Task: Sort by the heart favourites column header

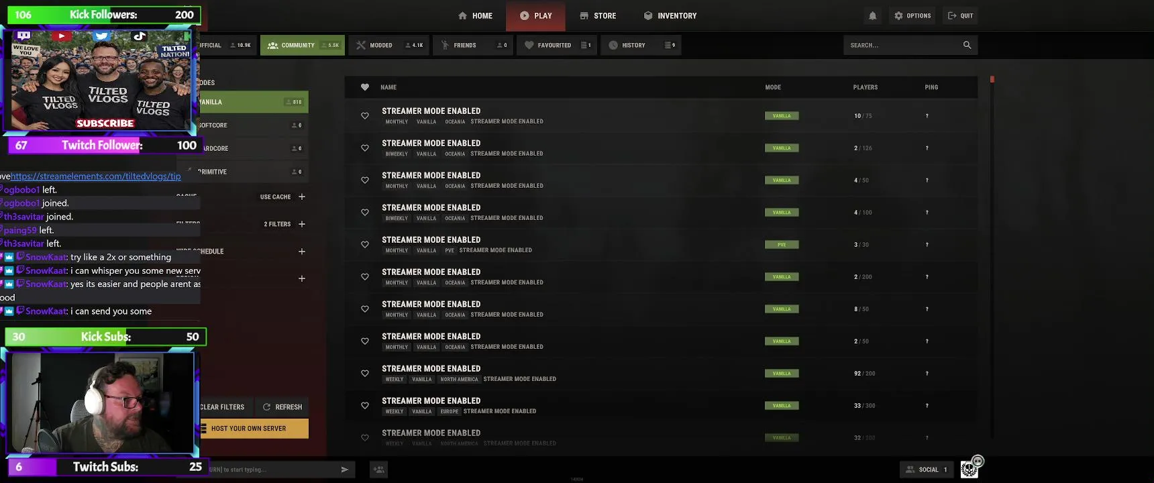Action: tap(365, 87)
